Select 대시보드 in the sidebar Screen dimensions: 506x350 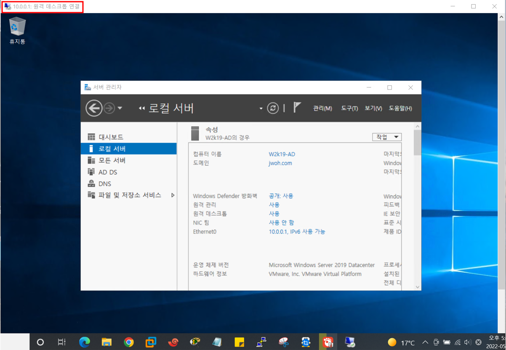point(128,137)
